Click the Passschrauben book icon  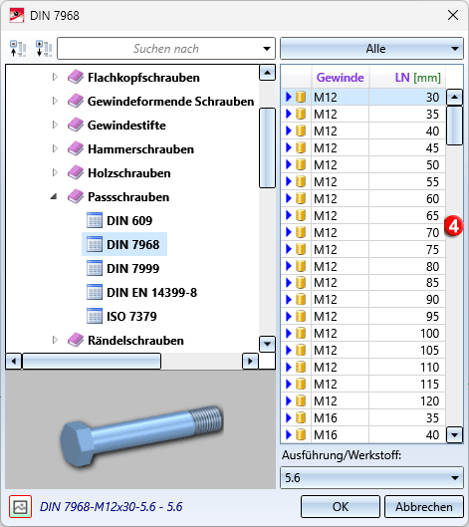(x=76, y=196)
